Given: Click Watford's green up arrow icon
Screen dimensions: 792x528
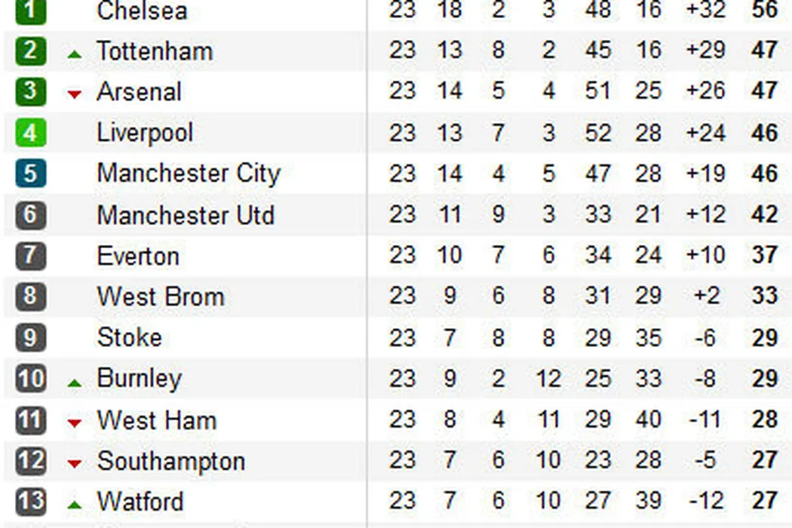Looking at the screenshot, I should pyautogui.click(x=74, y=505).
